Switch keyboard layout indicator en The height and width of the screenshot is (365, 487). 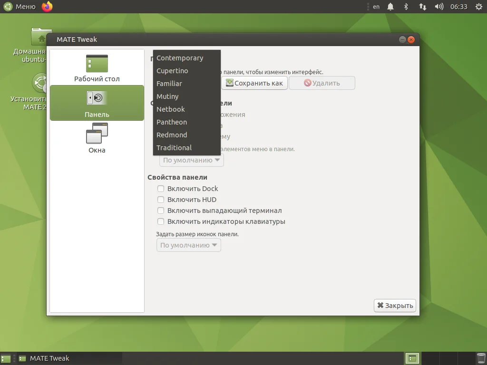tap(376, 7)
